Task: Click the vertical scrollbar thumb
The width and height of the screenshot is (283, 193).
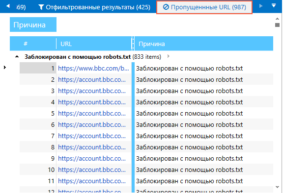Action: (x=278, y=25)
